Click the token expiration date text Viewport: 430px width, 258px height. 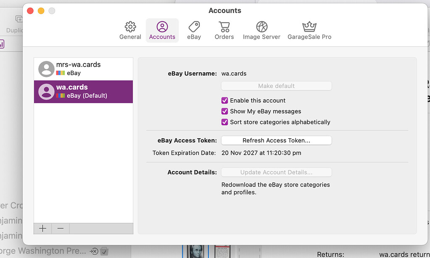(261, 153)
